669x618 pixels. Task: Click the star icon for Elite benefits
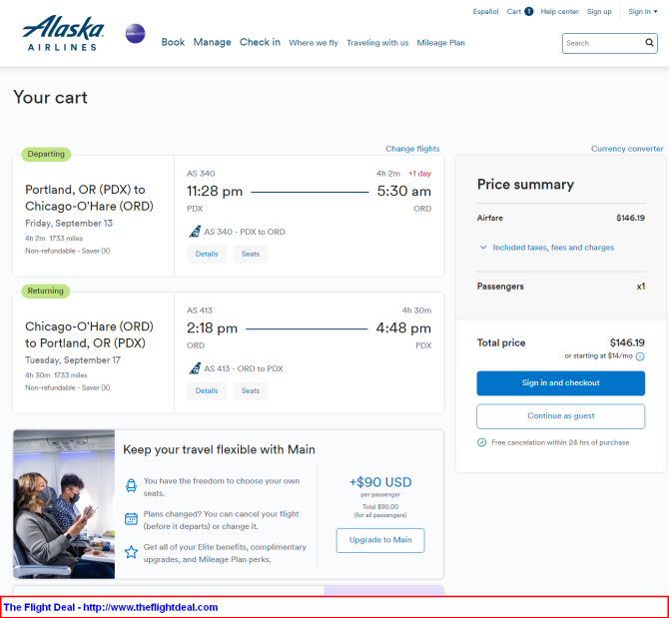pyautogui.click(x=131, y=552)
